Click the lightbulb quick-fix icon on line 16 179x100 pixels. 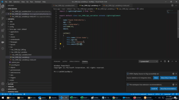60,44
